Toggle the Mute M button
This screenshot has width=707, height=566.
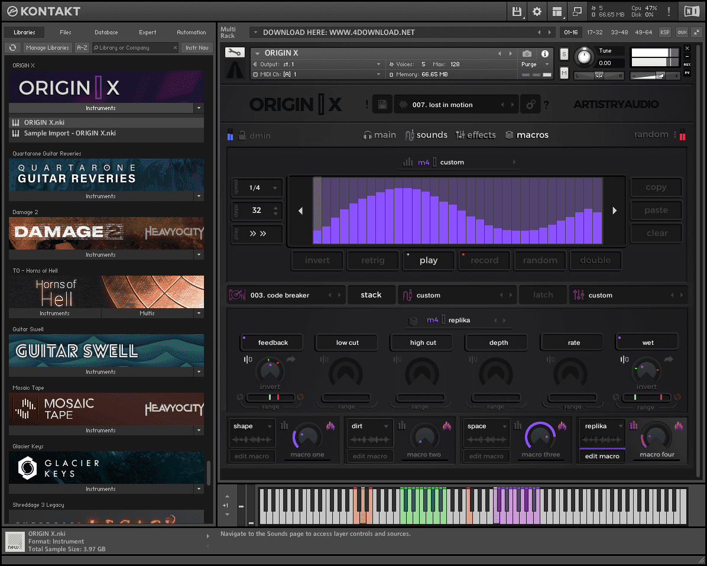pos(564,73)
